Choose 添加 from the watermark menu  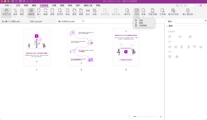tap(141, 20)
